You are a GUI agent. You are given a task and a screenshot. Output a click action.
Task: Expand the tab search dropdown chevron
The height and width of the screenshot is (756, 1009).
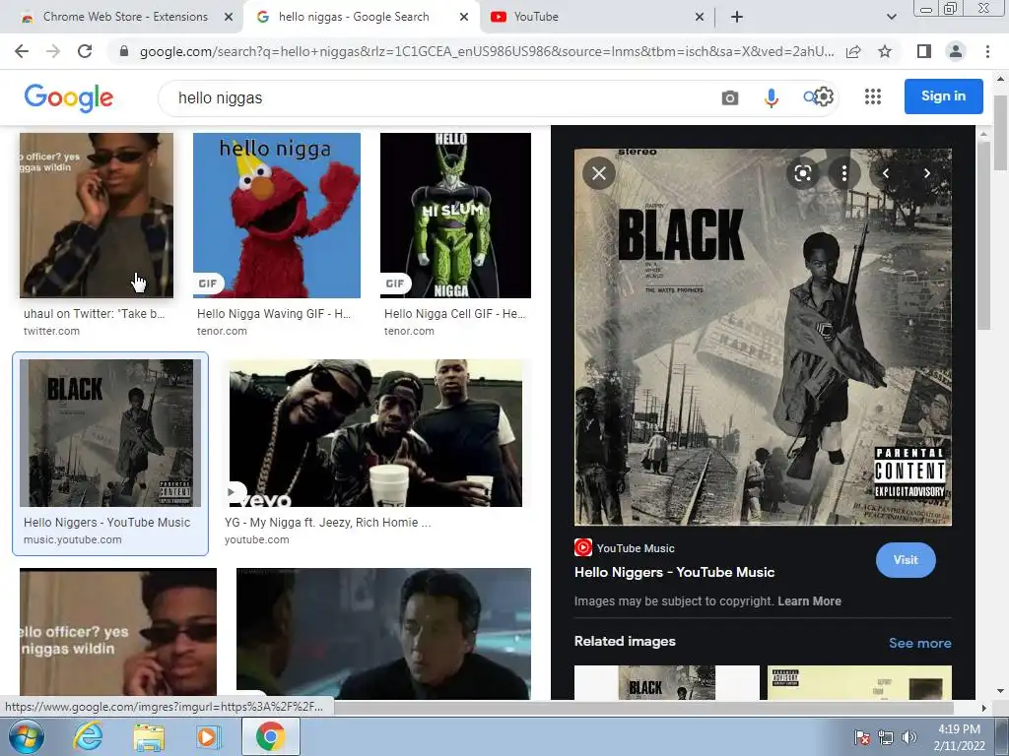point(891,17)
